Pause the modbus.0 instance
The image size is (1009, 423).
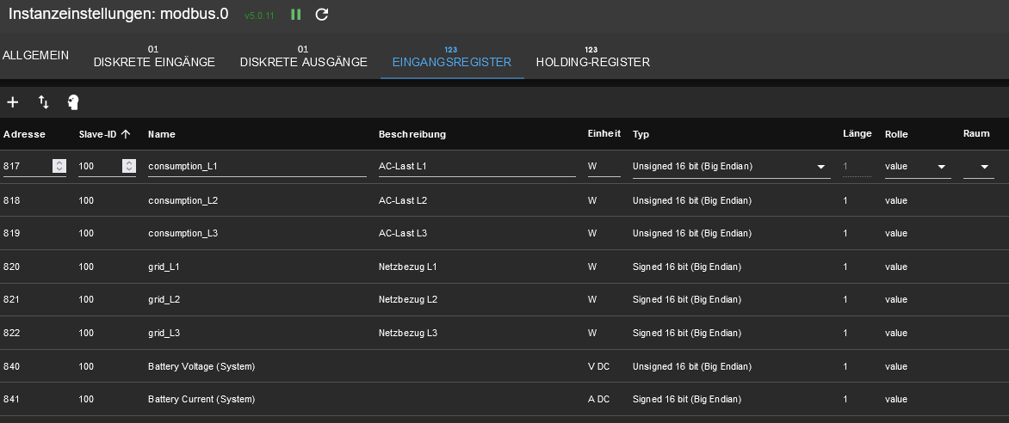click(x=296, y=15)
